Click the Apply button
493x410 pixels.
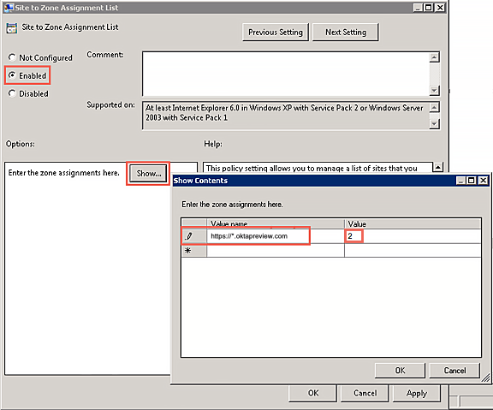pyautogui.click(x=416, y=393)
